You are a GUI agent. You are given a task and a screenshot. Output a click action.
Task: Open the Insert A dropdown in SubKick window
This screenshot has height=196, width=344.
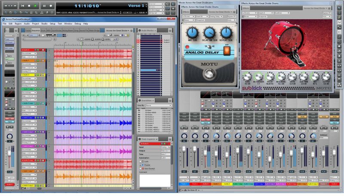266,13
